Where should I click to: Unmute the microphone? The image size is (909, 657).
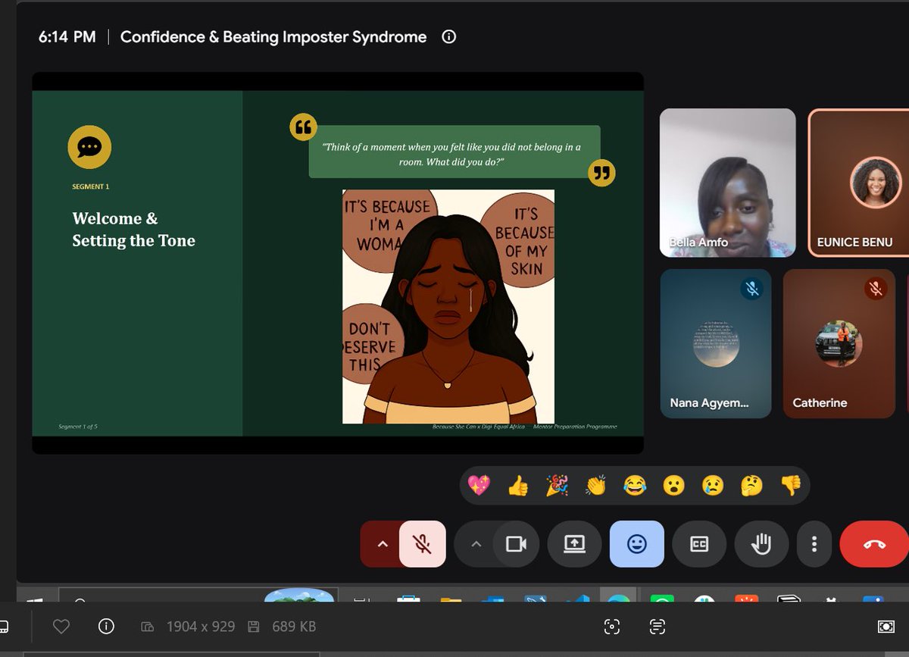423,544
